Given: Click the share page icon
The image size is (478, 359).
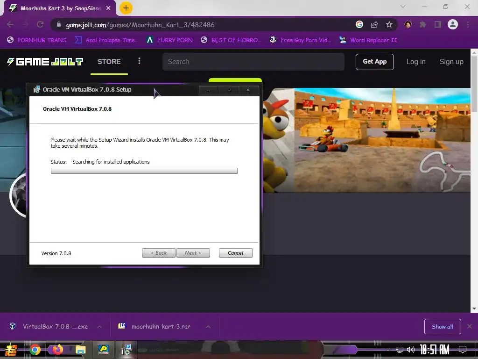Looking at the screenshot, I should tap(374, 24).
